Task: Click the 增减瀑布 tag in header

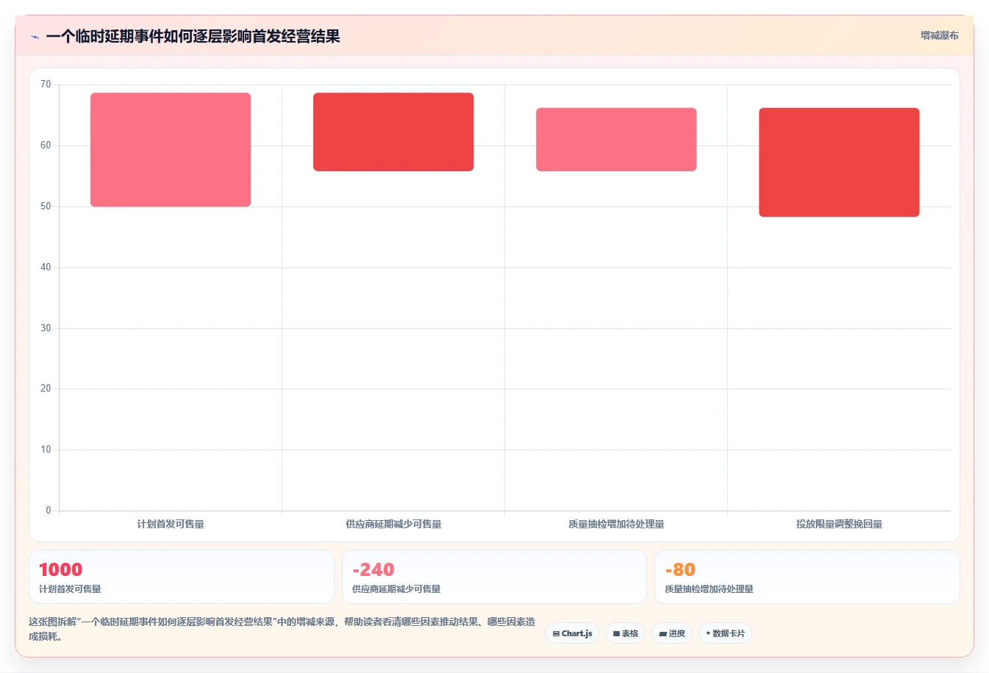Action: tap(940, 35)
